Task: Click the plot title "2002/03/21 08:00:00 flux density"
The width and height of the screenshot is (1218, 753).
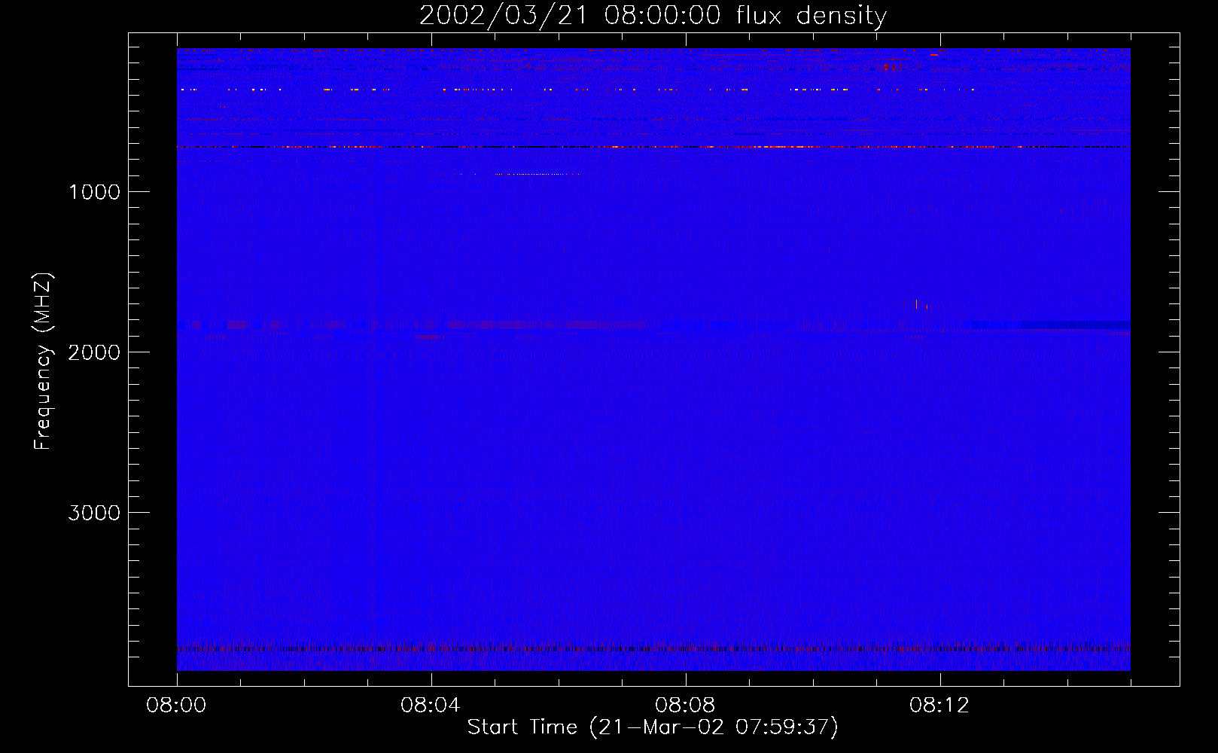Action: [x=653, y=16]
